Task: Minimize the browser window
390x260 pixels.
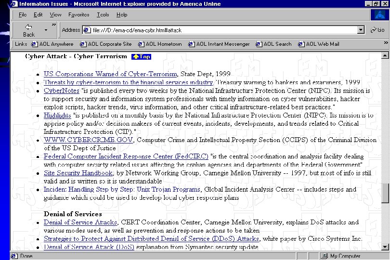Action: (369, 4)
